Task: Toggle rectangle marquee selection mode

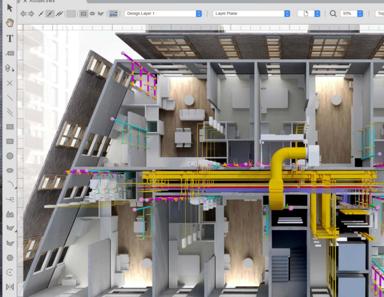Action: (83, 13)
